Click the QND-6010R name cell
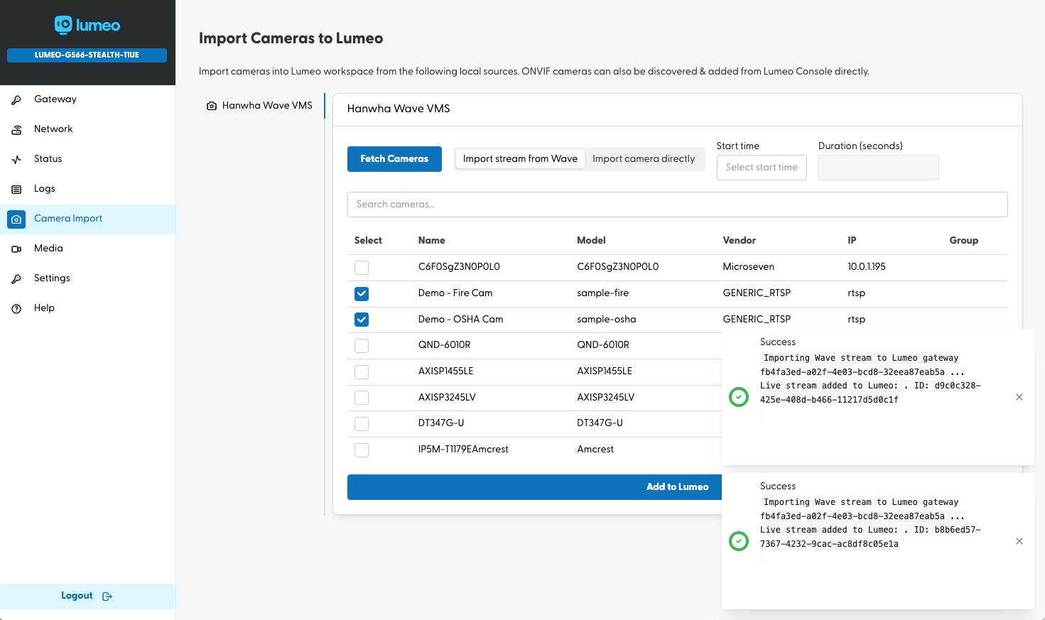The width and height of the screenshot is (1045, 620). click(x=444, y=345)
